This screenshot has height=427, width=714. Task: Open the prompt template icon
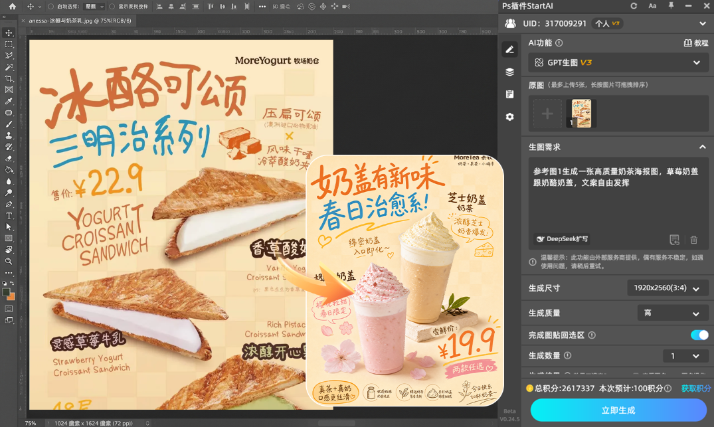coord(674,240)
